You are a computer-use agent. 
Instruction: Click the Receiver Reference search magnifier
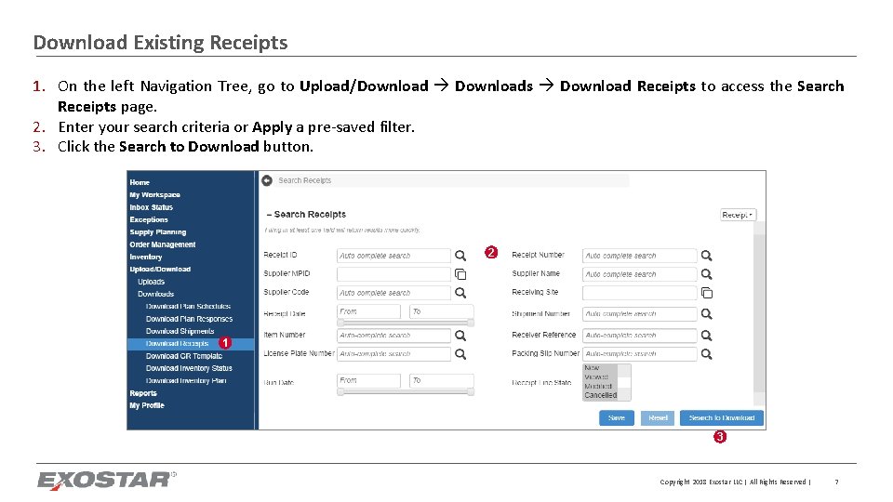(707, 336)
